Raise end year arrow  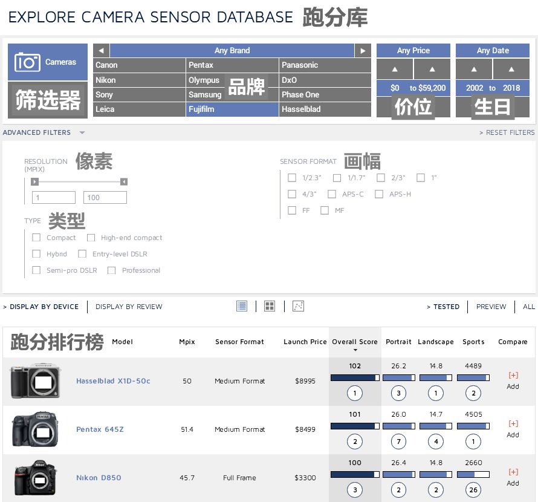(511, 69)
